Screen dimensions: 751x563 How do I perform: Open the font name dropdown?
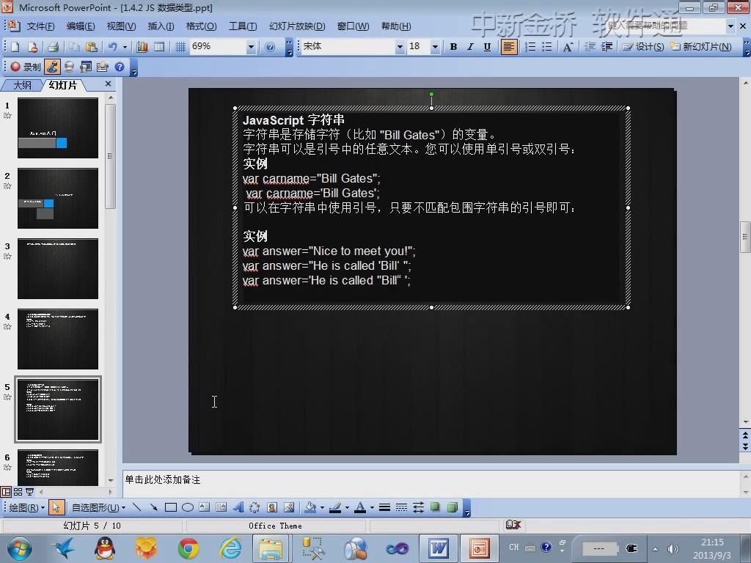(x=400, y=46)
